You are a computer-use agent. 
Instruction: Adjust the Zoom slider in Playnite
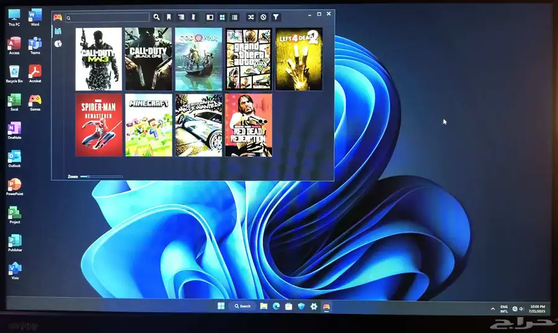pos(102,177)
